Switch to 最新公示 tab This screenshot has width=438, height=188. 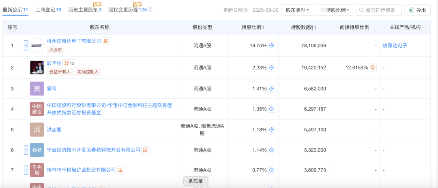coord(15,10)
